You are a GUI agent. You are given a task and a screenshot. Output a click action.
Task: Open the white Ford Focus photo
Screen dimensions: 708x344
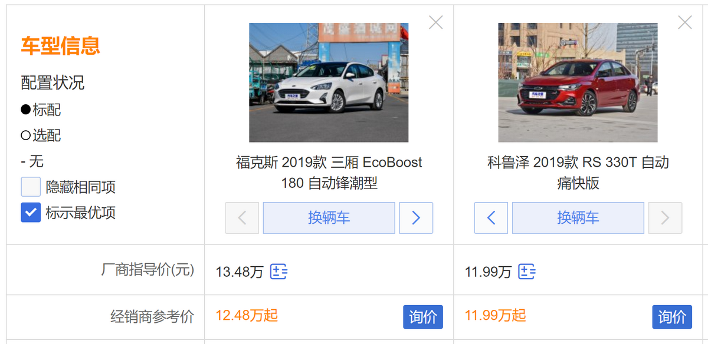(x=329, y=82)
